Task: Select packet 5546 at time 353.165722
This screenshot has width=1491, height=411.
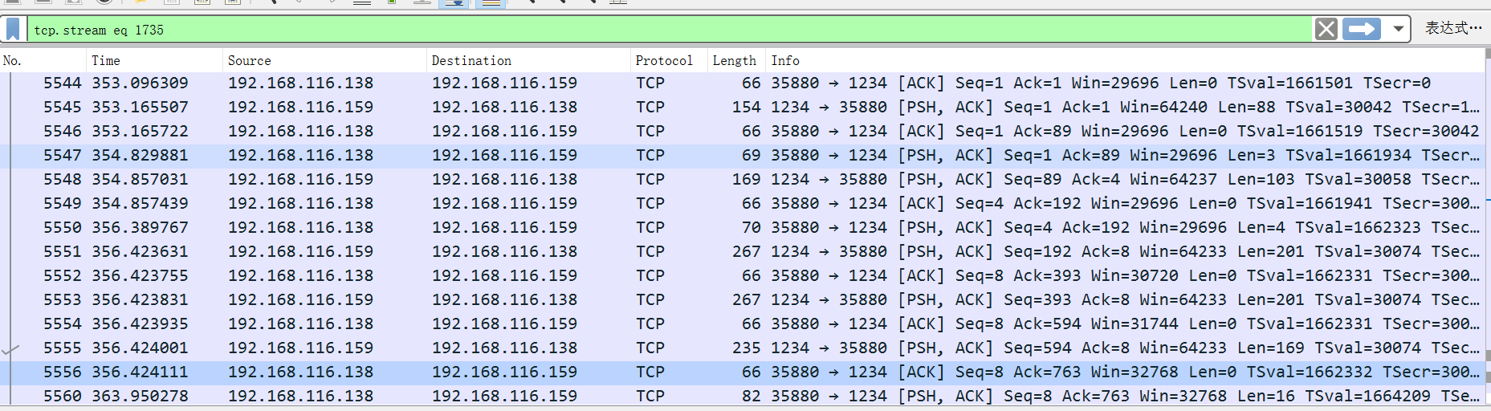Action: point(743,131)
